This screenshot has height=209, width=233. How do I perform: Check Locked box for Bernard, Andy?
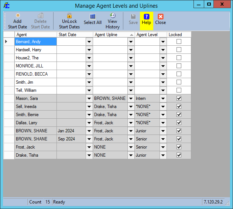pos(179,42)
